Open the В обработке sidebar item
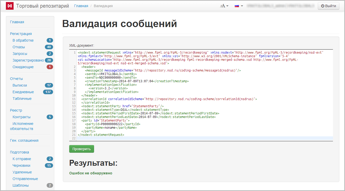This screenshot has height=191, width=345. (23, 40)
